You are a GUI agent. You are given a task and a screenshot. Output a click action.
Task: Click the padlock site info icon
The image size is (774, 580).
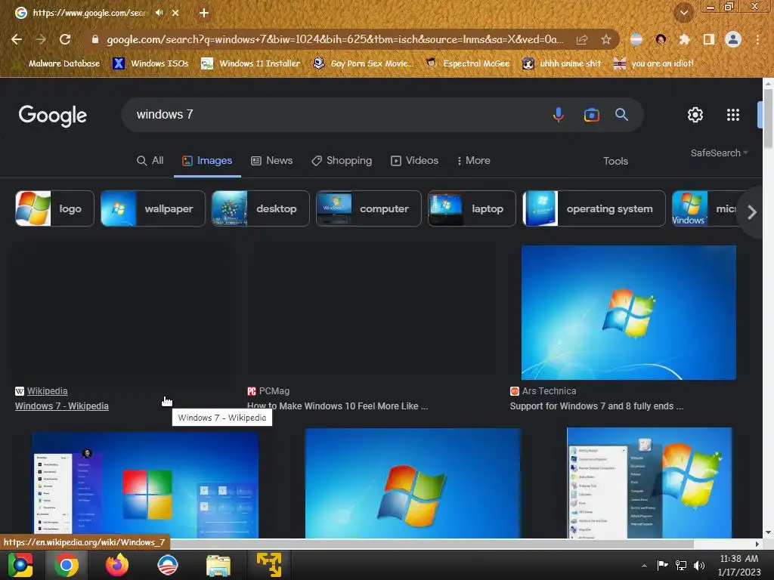pyautogui.click(x=95, y=39)
